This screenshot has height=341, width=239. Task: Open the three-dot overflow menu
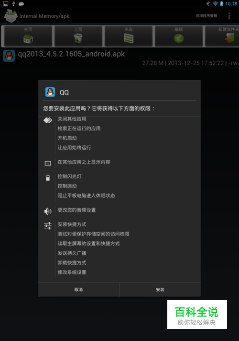point(229,16)
